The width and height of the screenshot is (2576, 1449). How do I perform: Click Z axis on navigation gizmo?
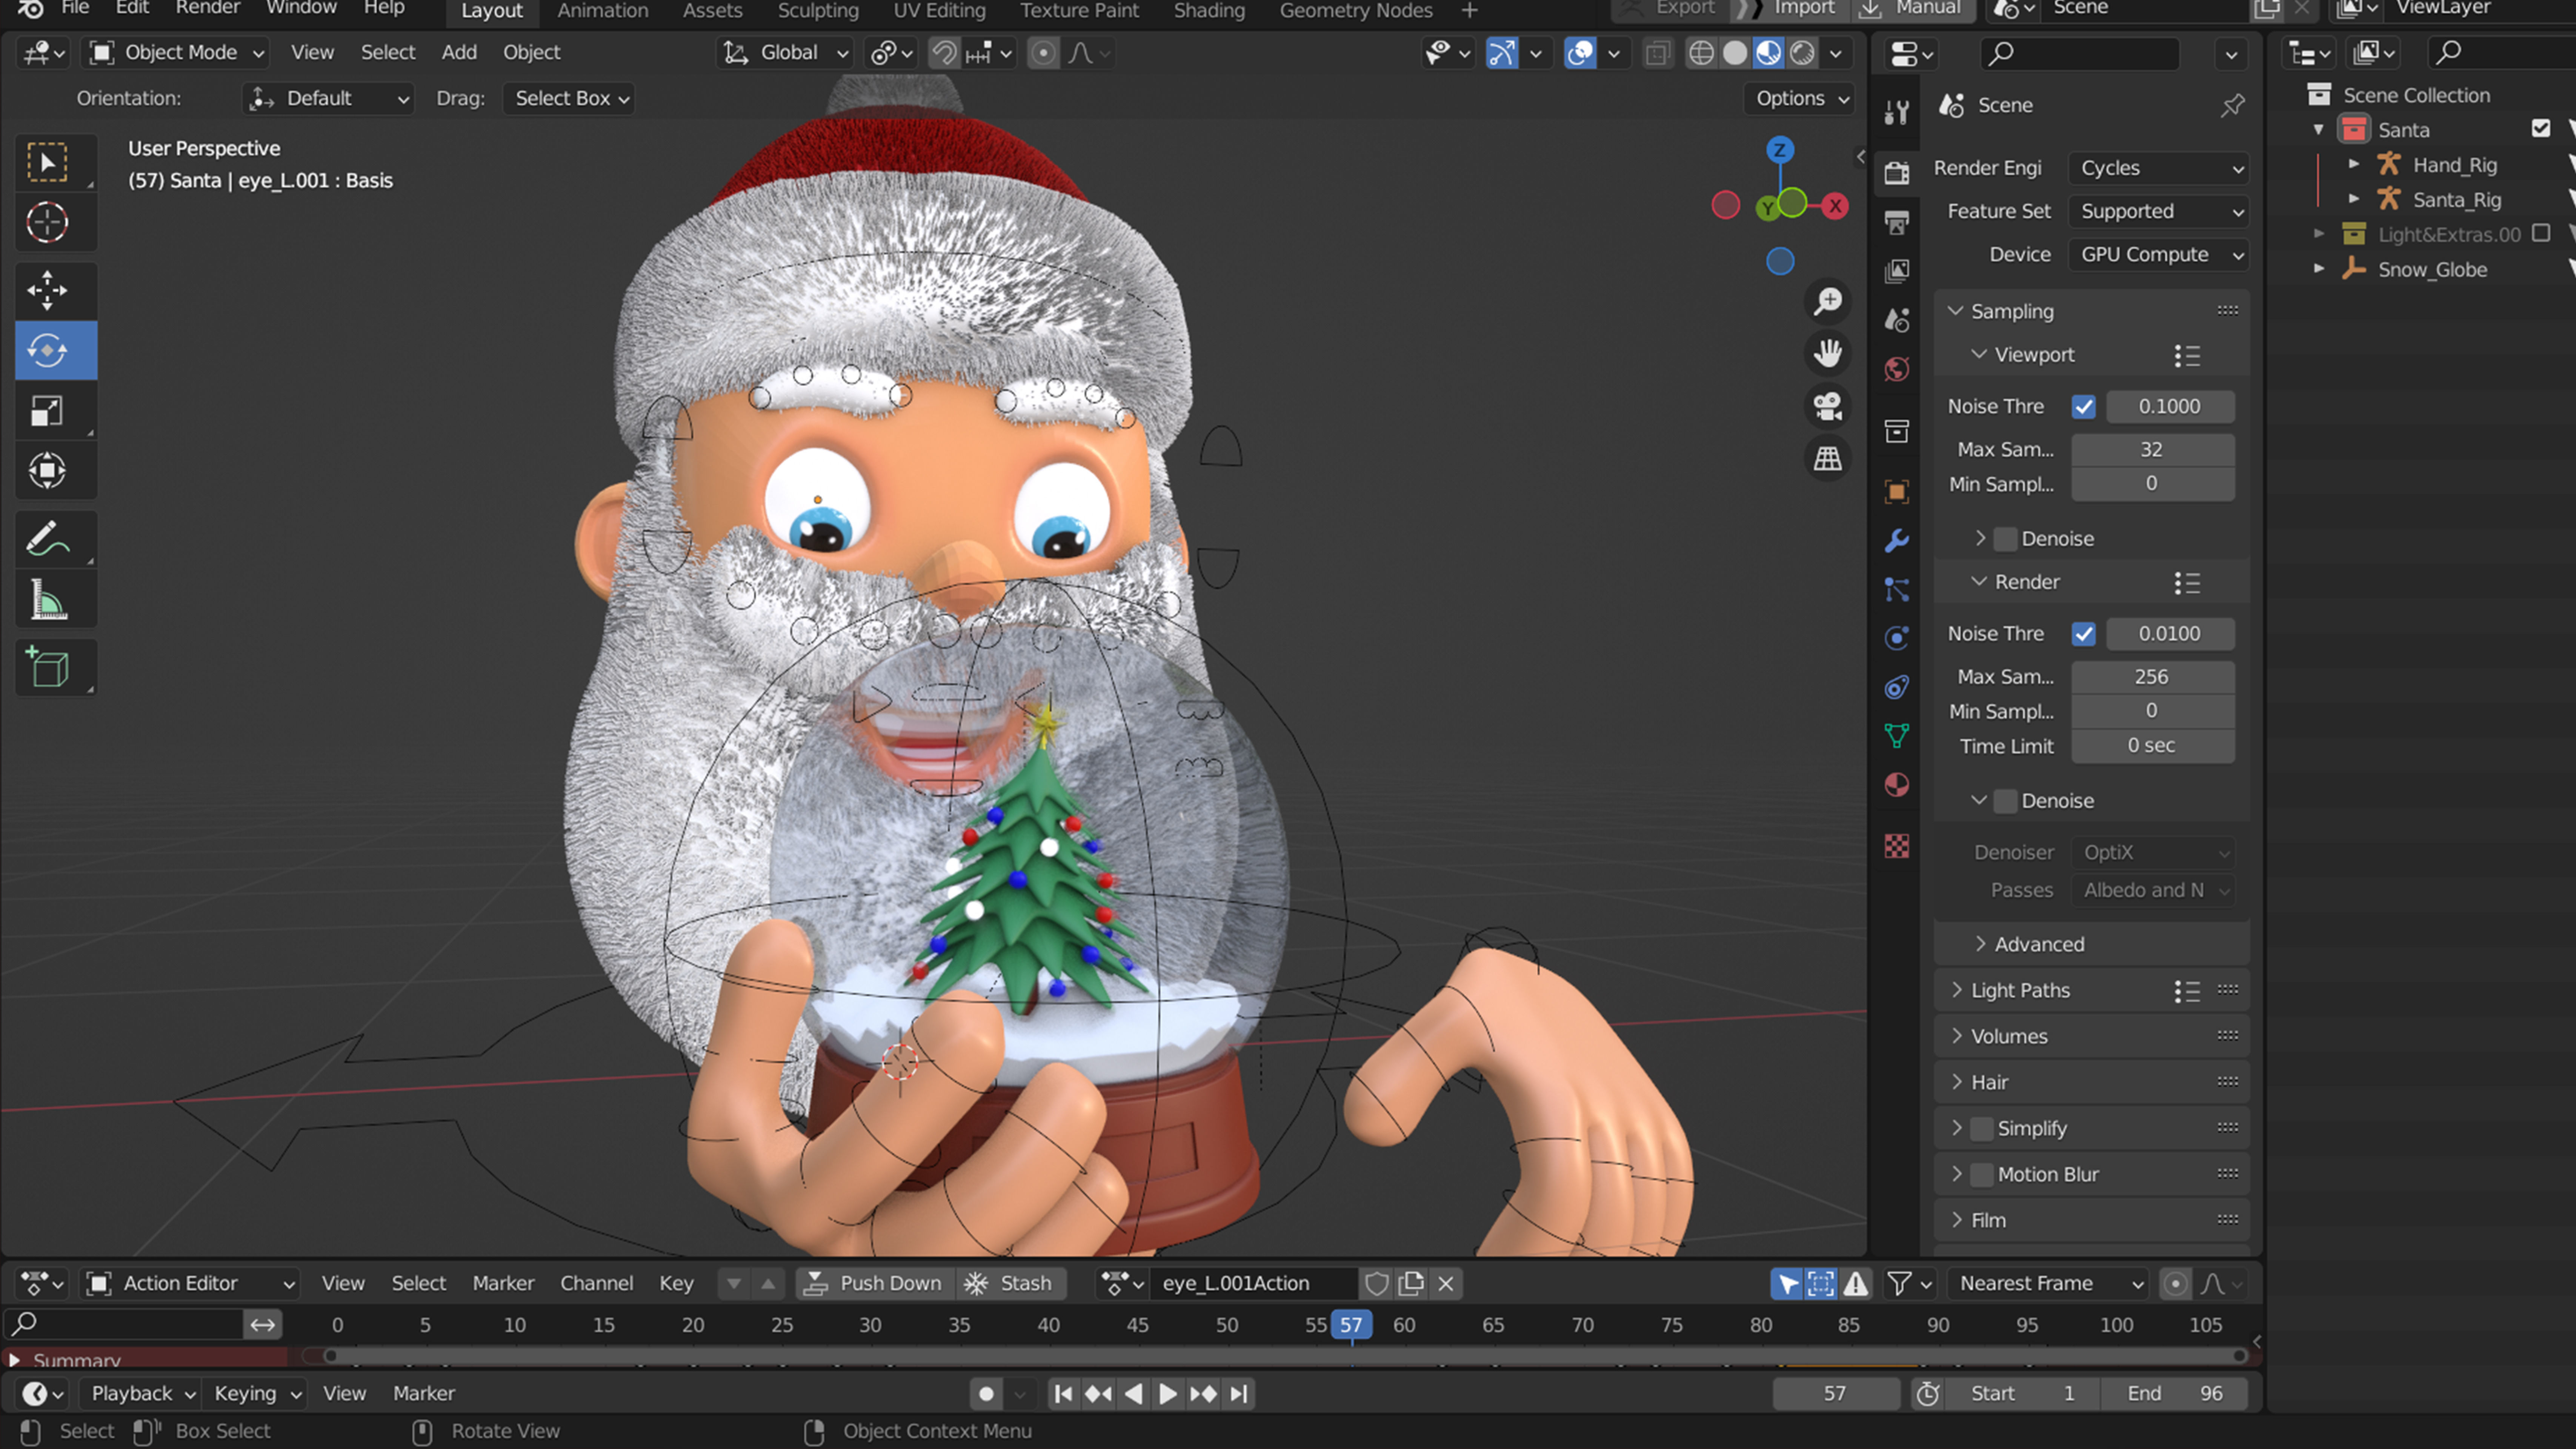1779,151
